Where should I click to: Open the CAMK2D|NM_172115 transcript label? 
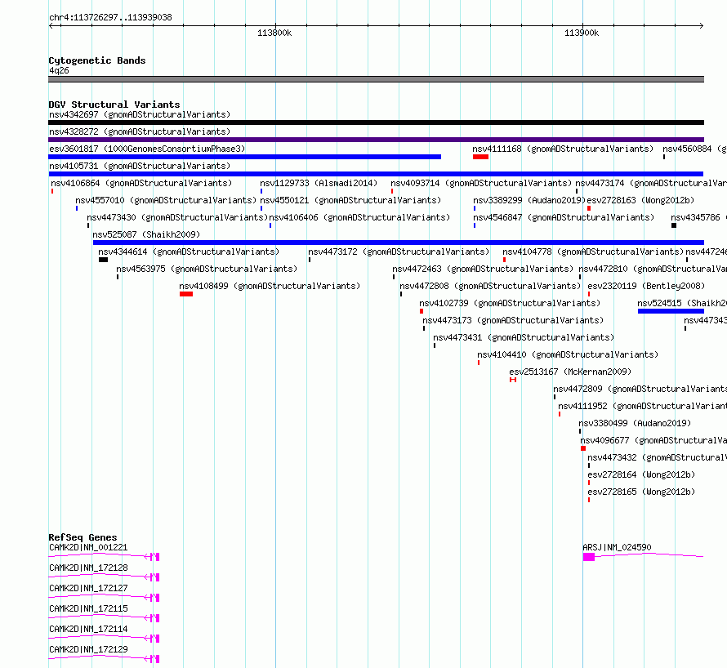88,608
